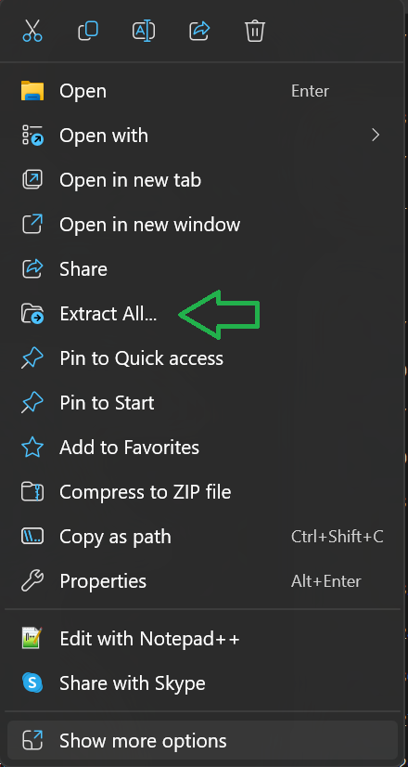The width and height of the screenshot is (408, 767).
Task: Click the Share arrow icon in top row
Action: click(x=199, y=31)
